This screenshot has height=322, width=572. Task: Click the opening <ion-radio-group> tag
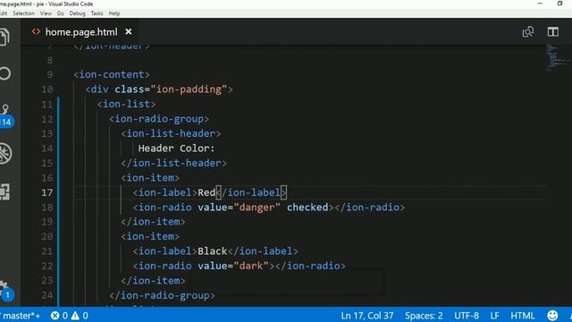(159, 119)
